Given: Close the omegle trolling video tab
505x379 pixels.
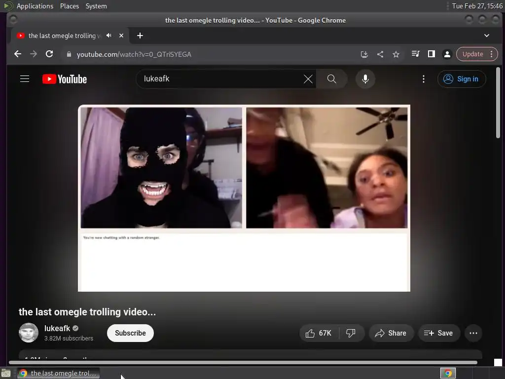Looking at the screenshot, I should pyautogui.click(x=121, y=36).
